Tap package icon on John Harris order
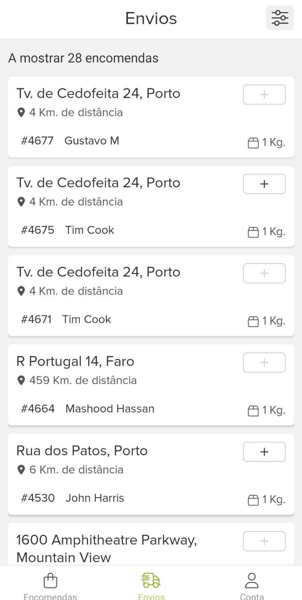The width and height of the screenshot is (302, 600). click(x=253, y=500)
